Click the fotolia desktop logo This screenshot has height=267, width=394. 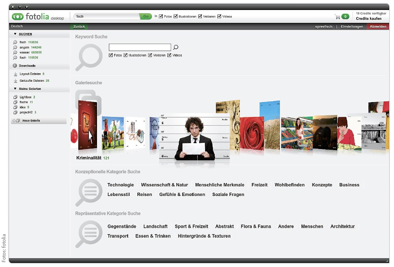tap(38, 17)
